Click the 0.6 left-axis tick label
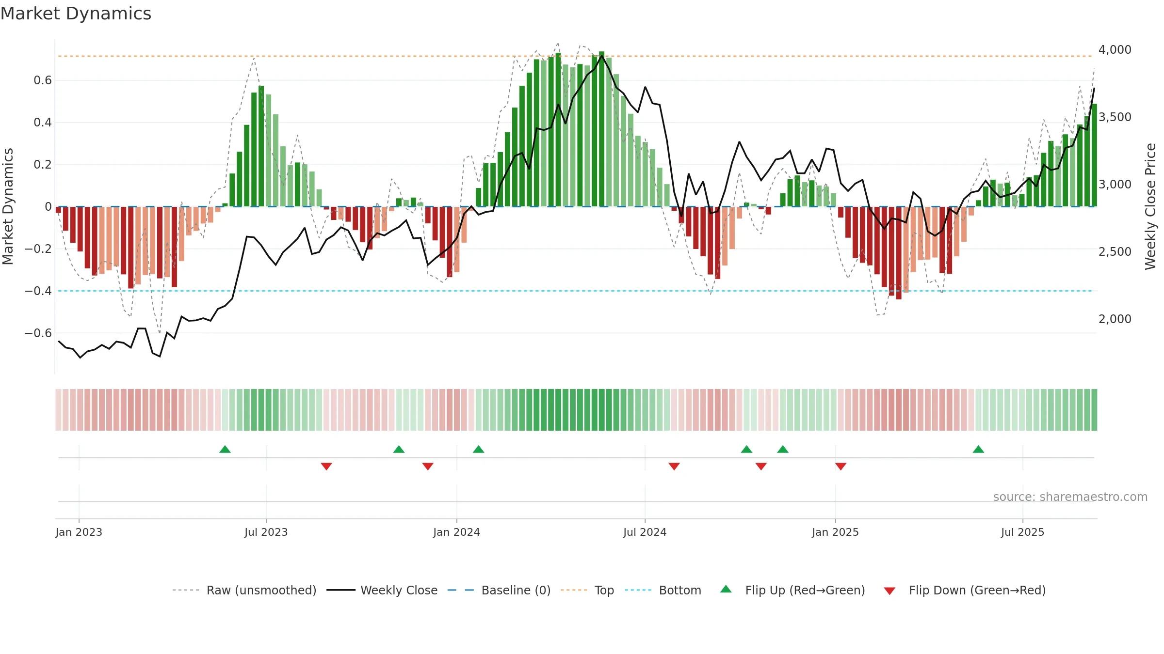This screenshot has height=654, width=1164. (x=43, y=80)
